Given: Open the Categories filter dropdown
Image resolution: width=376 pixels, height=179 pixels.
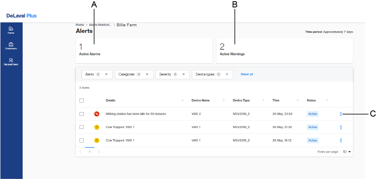Looking at the screenshot, I should pos(134,74).
